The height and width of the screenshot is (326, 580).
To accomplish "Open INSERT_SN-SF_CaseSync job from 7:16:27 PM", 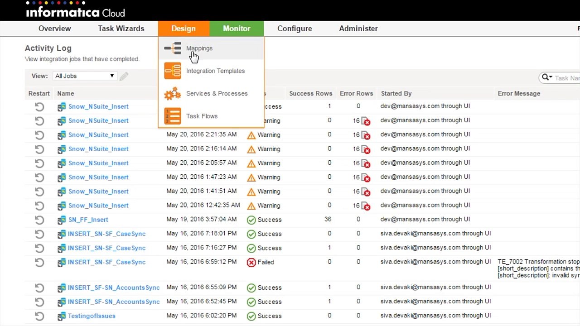I will [106, 248].
